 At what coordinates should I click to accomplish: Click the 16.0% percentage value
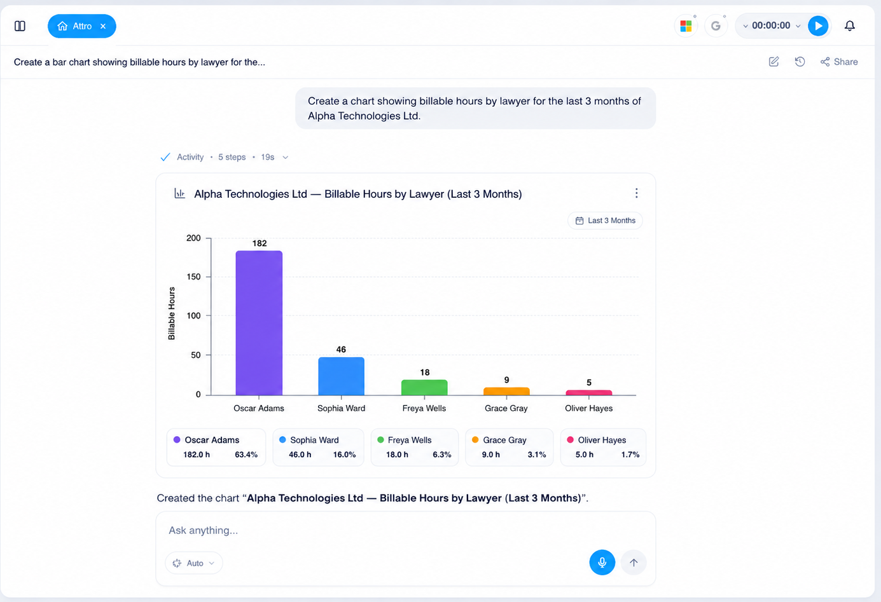click(344, 455)
